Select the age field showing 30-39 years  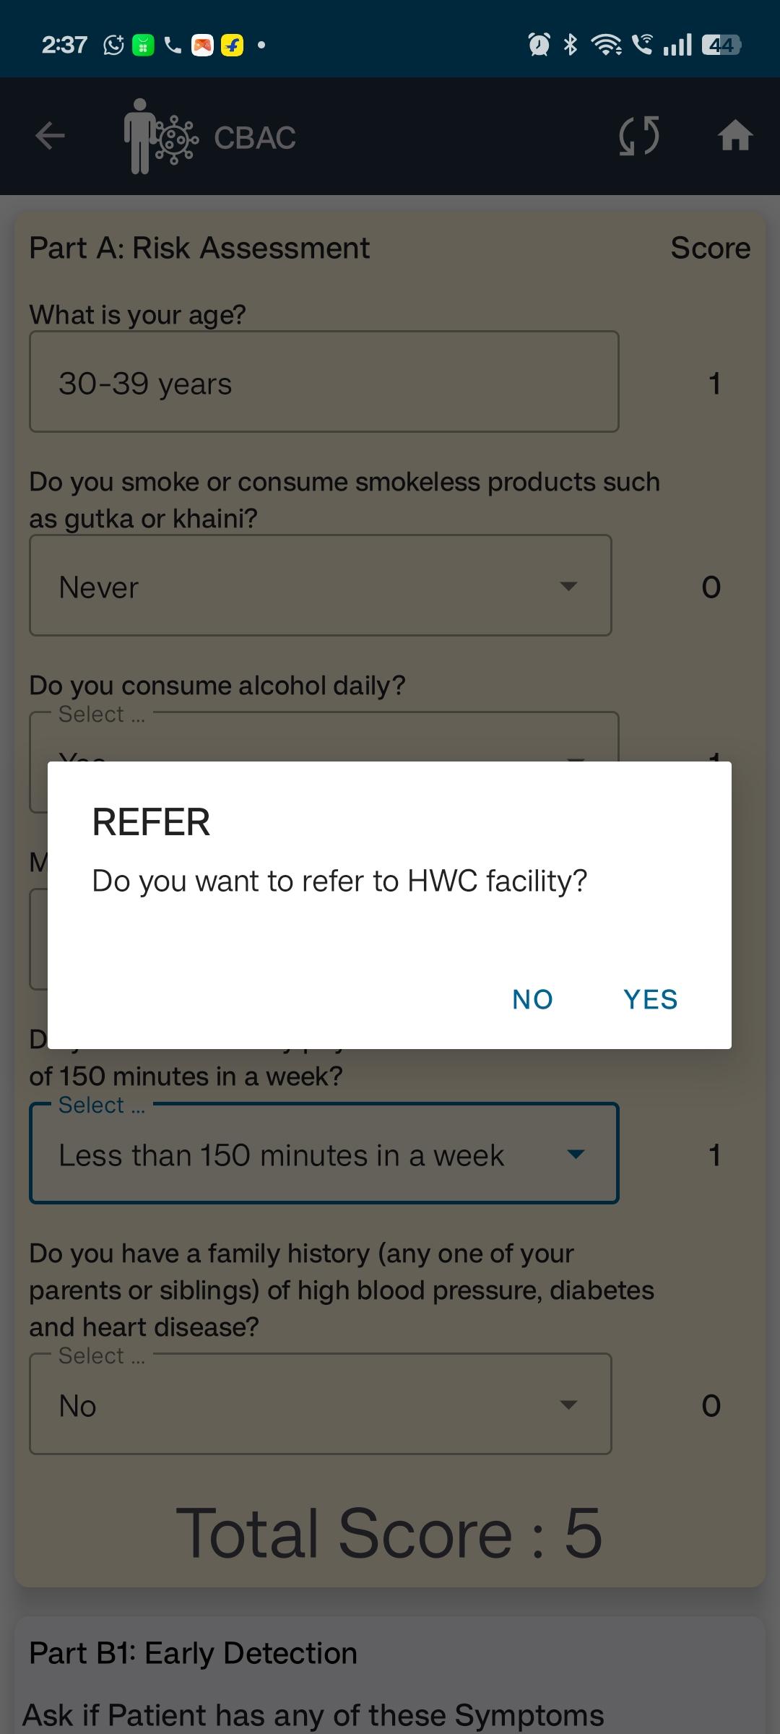click(324, 381)
